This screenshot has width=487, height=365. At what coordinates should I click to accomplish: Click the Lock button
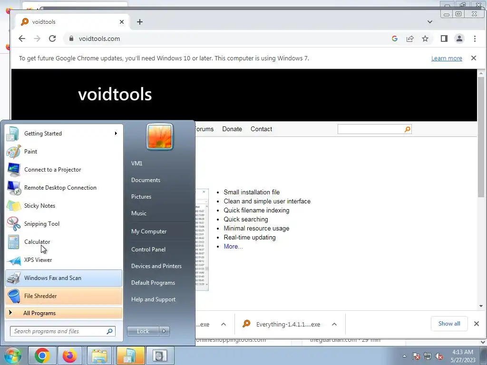click(143, 331)
